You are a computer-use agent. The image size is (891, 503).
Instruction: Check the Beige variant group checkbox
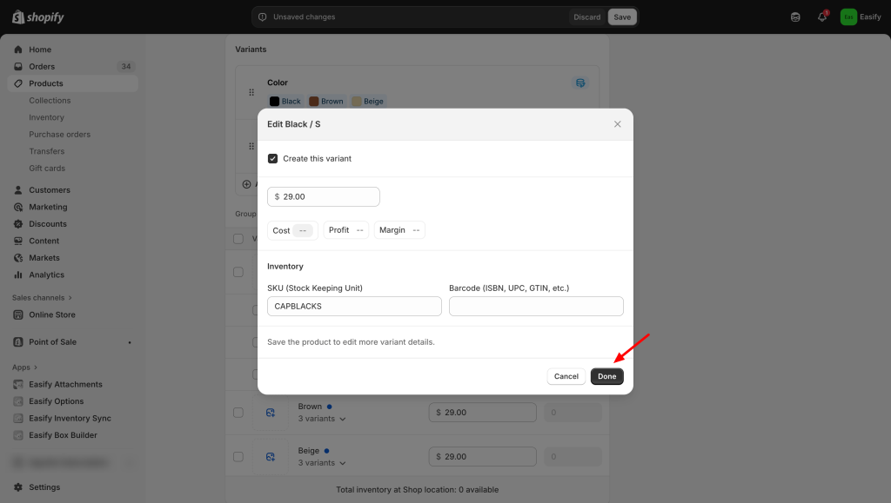[x=238, y=457]
